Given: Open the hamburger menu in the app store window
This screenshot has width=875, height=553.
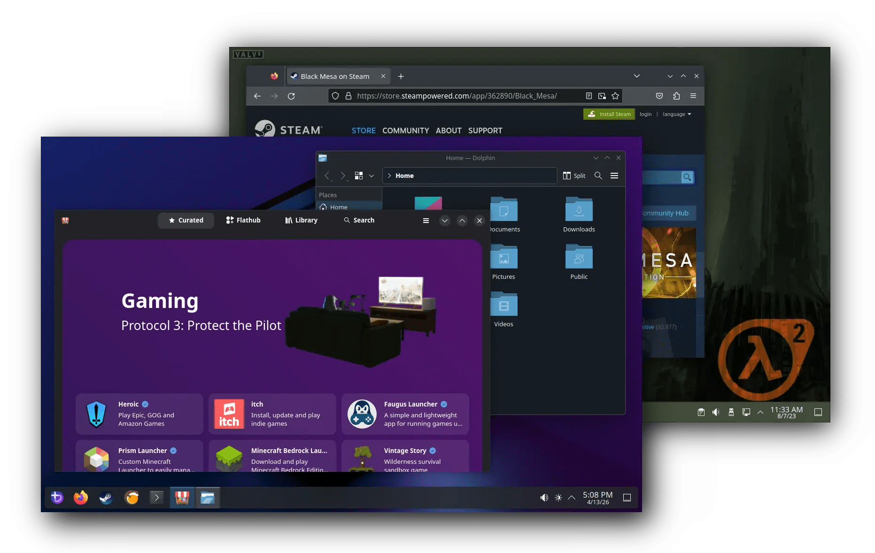Looking at the screenshot, I should click(426, 221).
